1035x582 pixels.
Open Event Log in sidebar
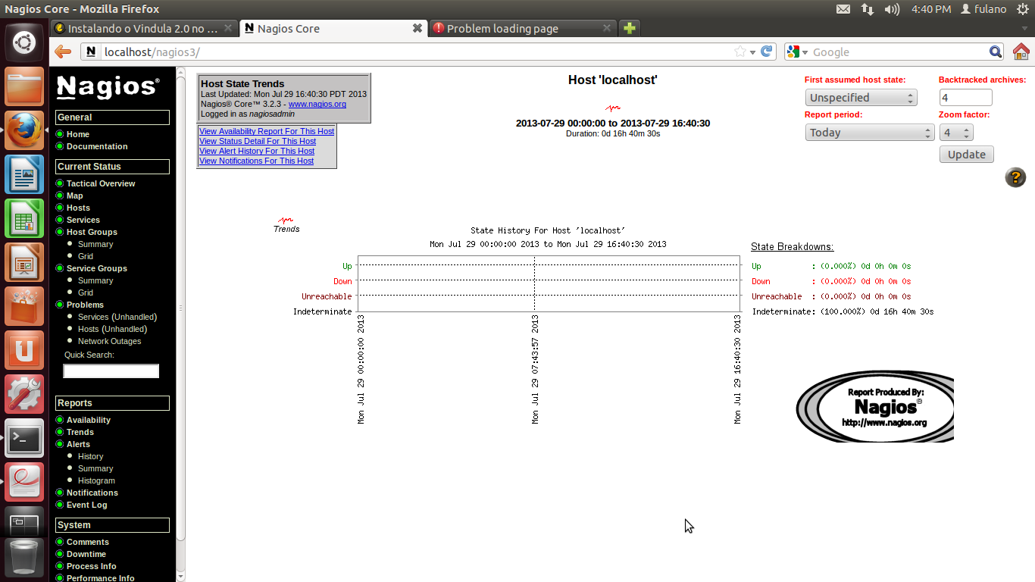pyautogui.click(x=87, y=505)
